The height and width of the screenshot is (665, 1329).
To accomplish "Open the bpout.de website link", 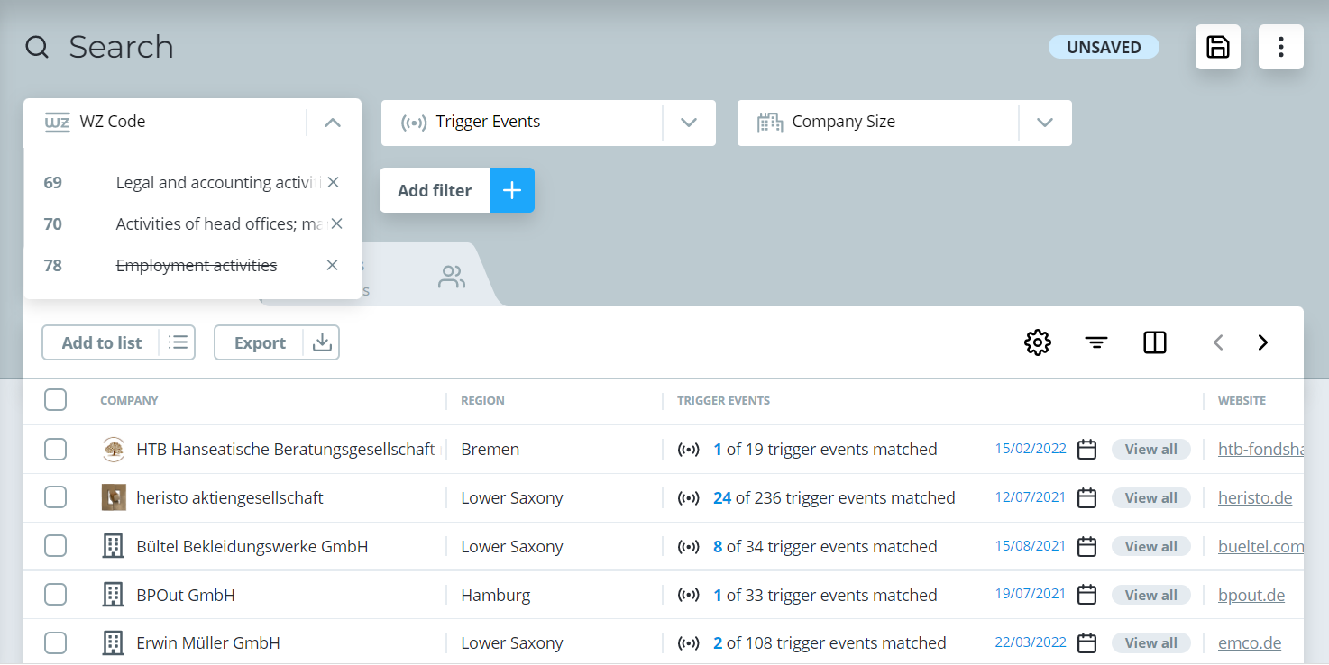I will pyautogui.click(x=1251, y=595).
